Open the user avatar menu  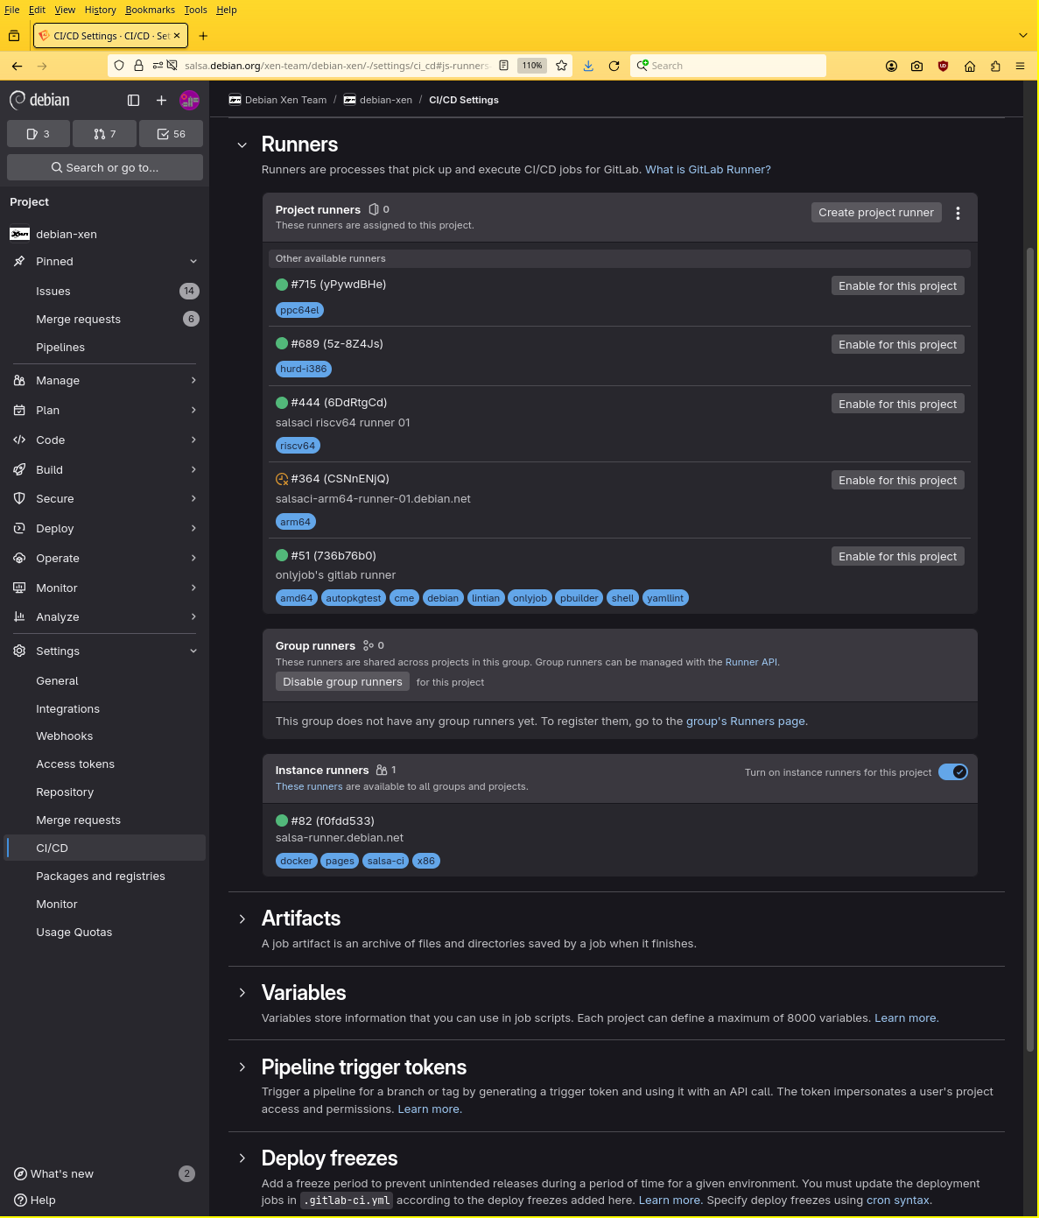pos(189,101)
